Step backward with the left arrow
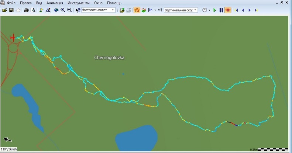This screenshot has height=153, width=292. 243,10
